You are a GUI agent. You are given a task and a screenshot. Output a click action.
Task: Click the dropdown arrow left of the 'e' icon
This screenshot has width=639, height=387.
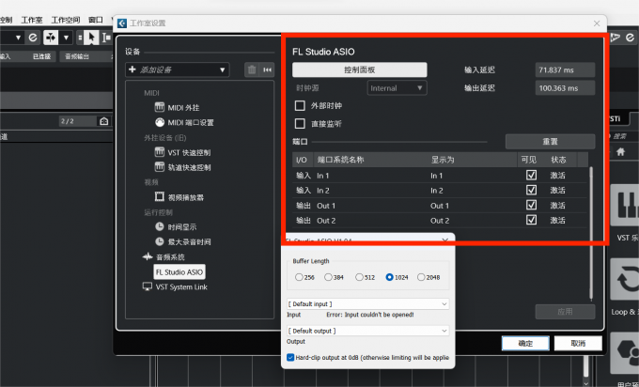18,38
